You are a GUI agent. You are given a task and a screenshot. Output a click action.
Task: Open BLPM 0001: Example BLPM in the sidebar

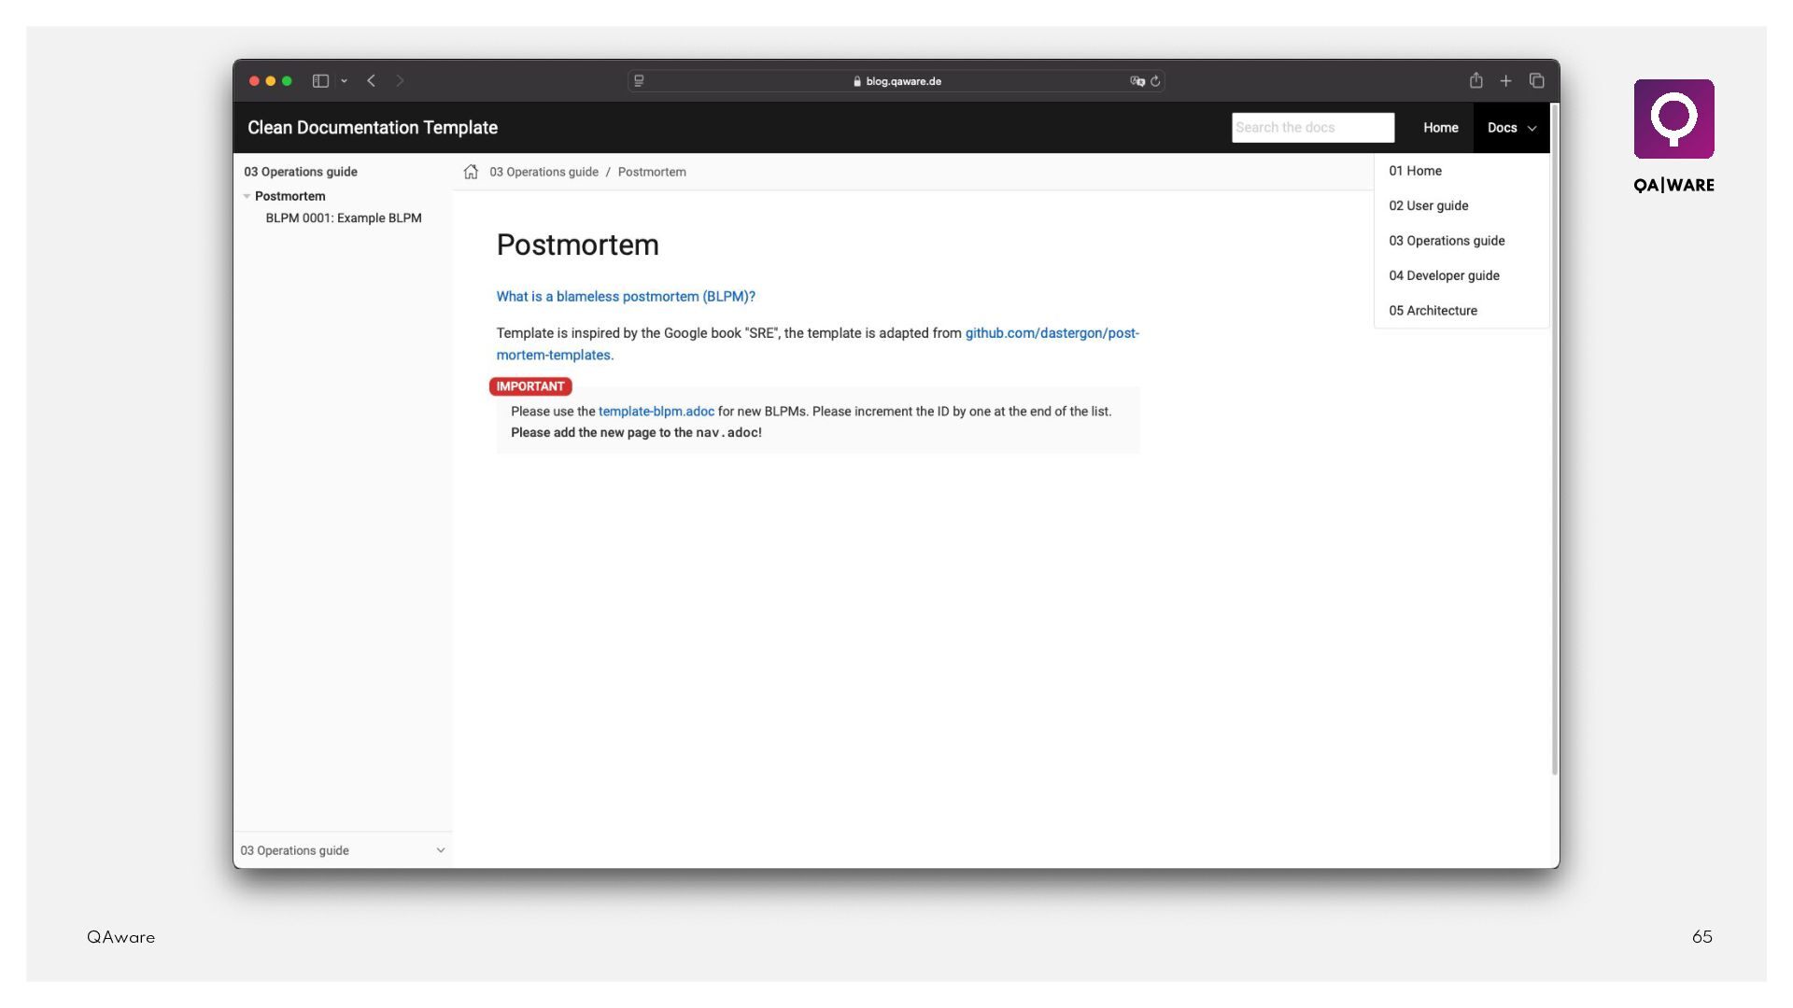(x=343, y=218)
